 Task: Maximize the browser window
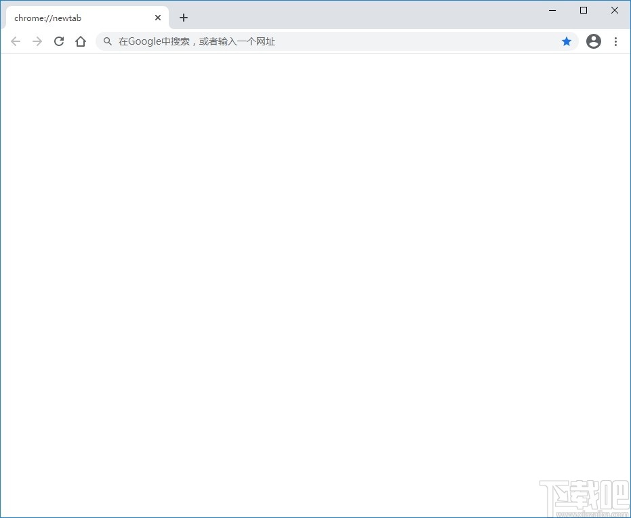pyautogui.click(x=584, y=10)
